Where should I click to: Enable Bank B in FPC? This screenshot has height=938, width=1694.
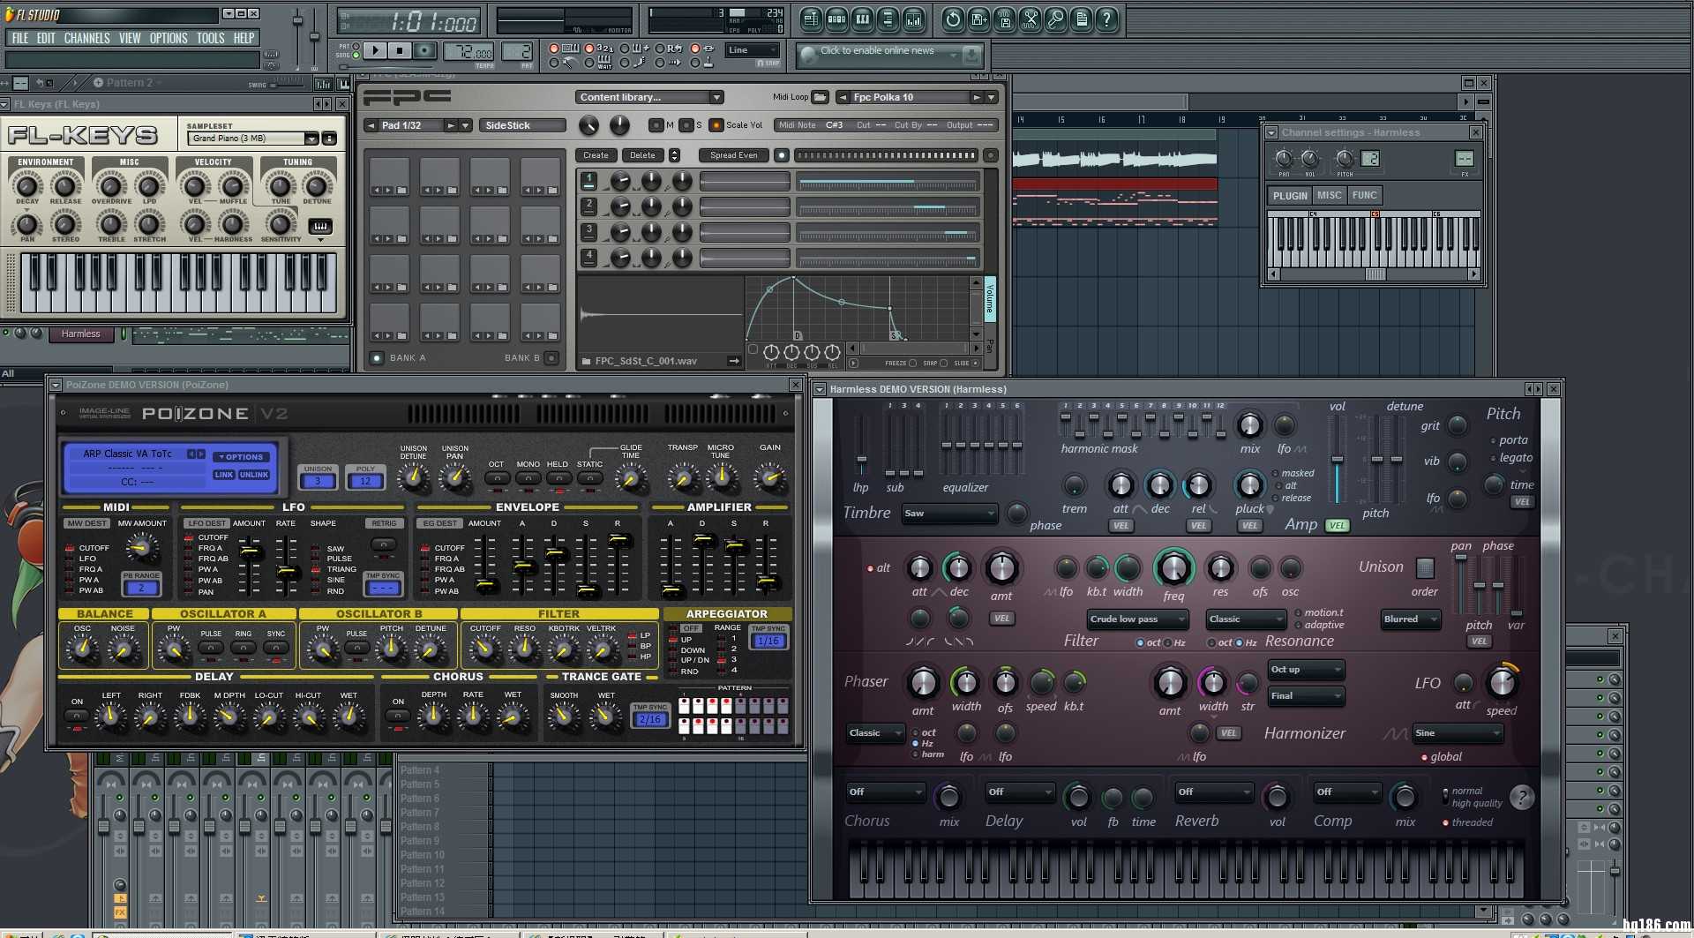pyautogui.click(x=551, y=358)
